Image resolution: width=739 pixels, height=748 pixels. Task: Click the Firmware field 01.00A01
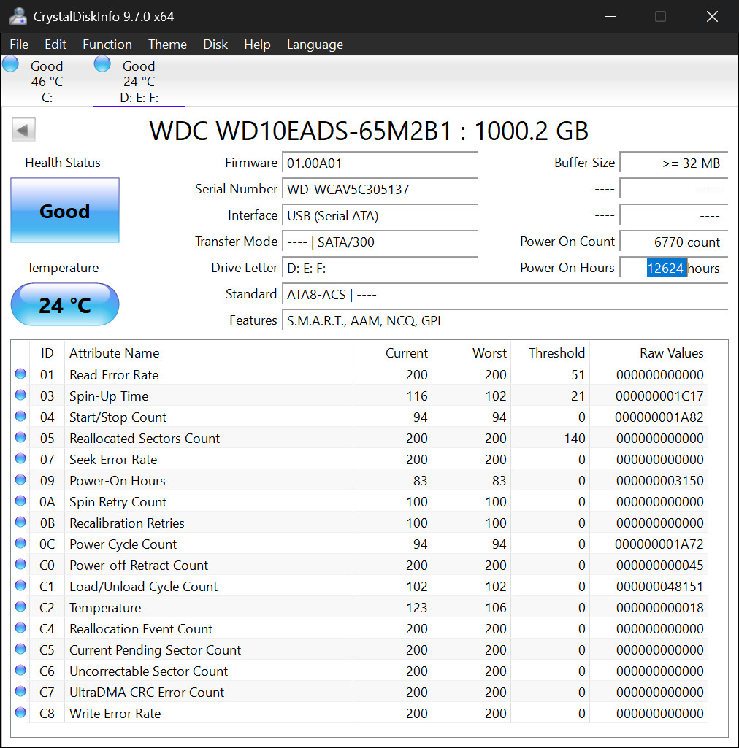point(380,163)
